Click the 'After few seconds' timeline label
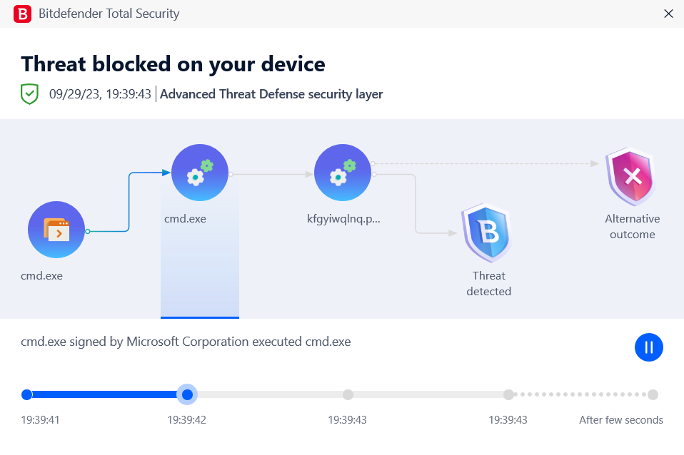684x455 pixels. (620, 420)
